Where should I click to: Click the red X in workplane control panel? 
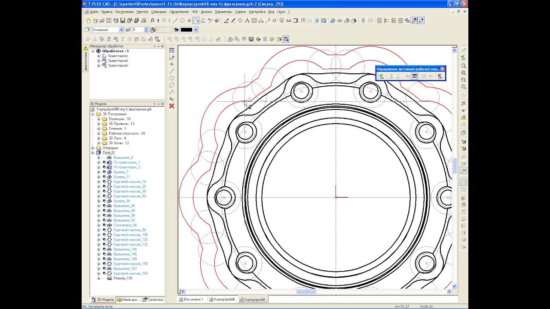tap(439, 76)
